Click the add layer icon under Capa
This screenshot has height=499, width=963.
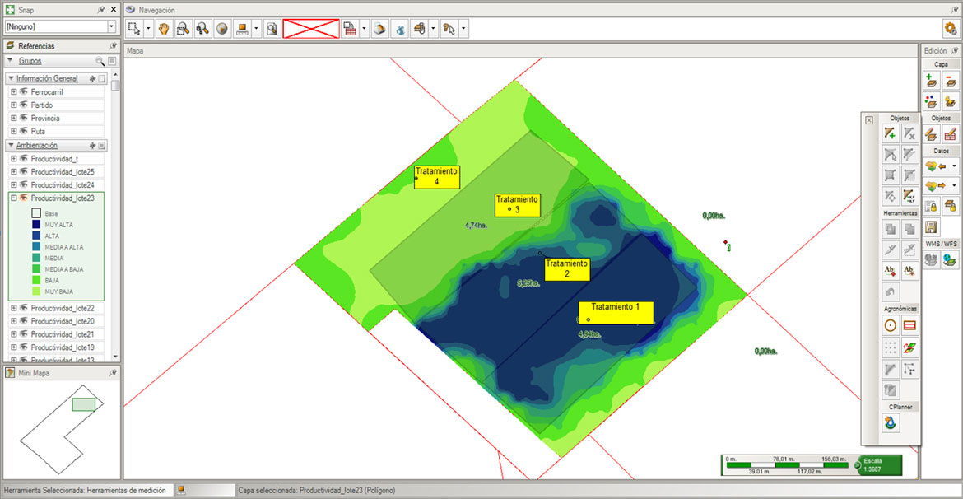point(932,80)
